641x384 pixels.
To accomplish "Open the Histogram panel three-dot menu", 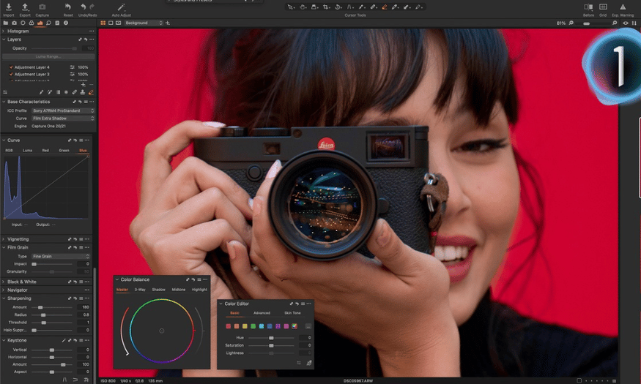I will pos(92,31).
